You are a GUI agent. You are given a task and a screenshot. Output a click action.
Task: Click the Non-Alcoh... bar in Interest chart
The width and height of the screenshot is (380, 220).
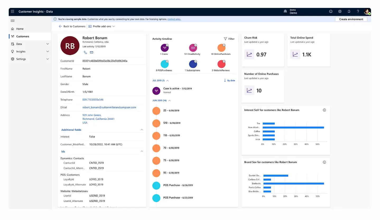click(x=293, y=128)
